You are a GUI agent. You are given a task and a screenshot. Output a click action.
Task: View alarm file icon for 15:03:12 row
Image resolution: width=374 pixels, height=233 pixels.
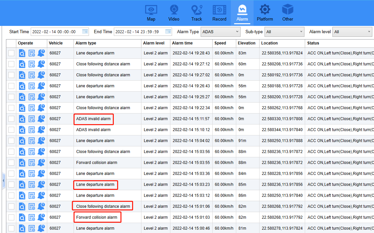[x=22, y=195]
